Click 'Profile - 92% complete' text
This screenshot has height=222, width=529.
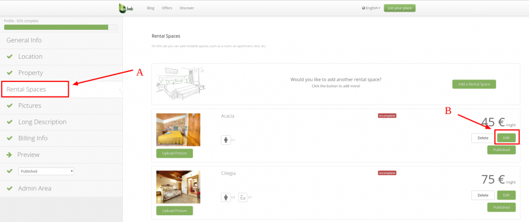[x=21, y=21]
